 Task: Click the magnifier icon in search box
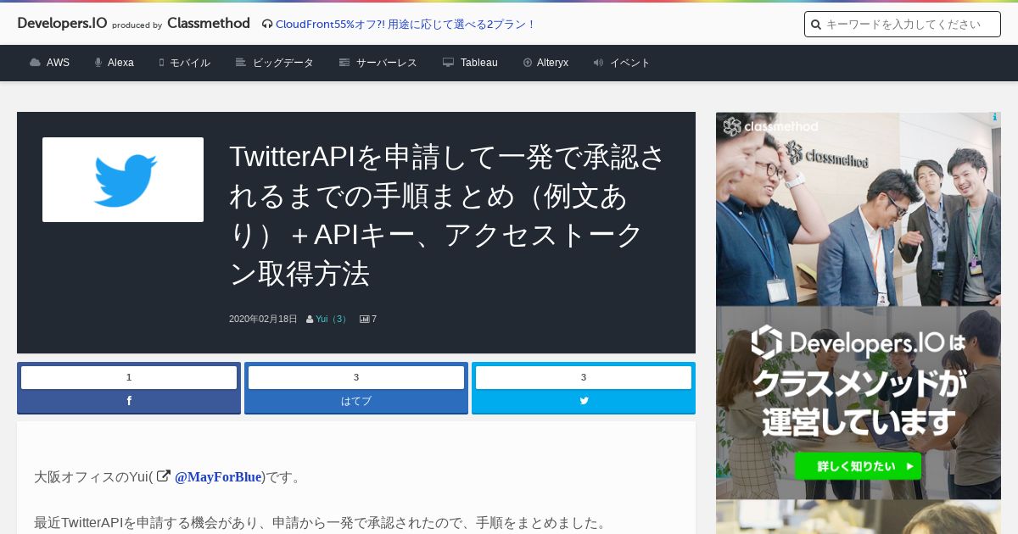pos(816,25)
